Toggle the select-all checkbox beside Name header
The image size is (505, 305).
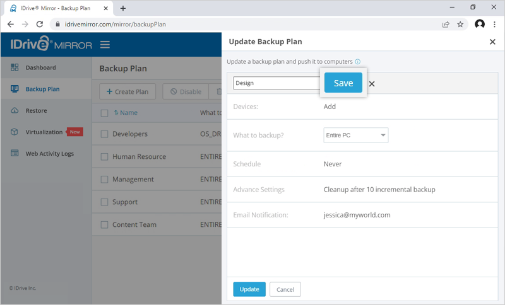(105, 113)
